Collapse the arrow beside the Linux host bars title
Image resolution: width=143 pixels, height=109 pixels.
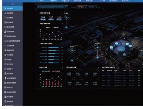pos(62,44)
